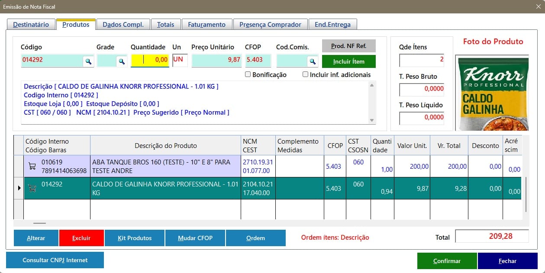Confirm the invoice with Confirmar
Viewport: 545px width, 273px height.
tap(447, 261)
